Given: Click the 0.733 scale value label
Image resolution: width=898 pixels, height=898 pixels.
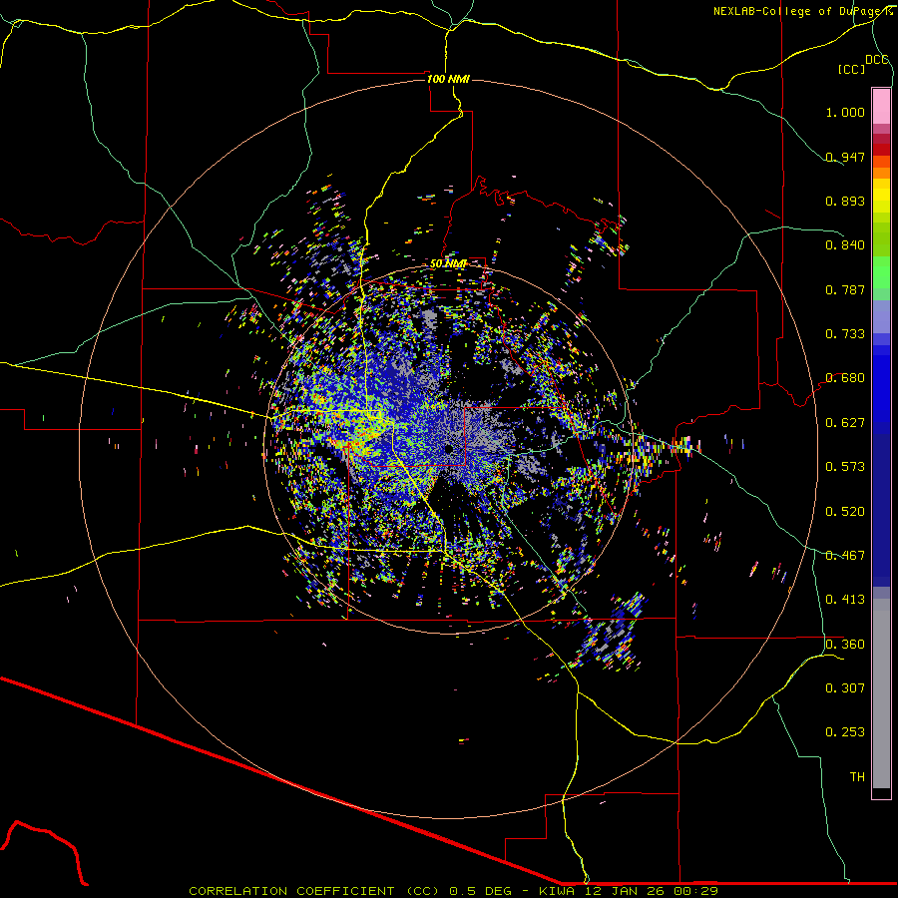Looking at the screenshot, I should tap(845, 334).
